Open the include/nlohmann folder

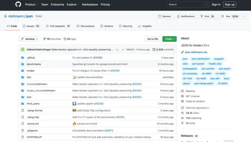(37, 84)
